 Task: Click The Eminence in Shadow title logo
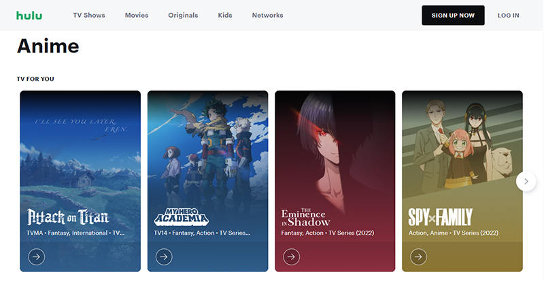point(305,218)
